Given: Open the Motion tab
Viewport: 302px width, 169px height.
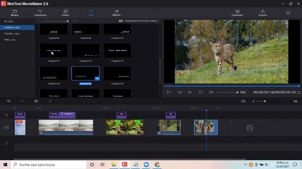Looking at the screenshot, I should click(x=117, y=13).
